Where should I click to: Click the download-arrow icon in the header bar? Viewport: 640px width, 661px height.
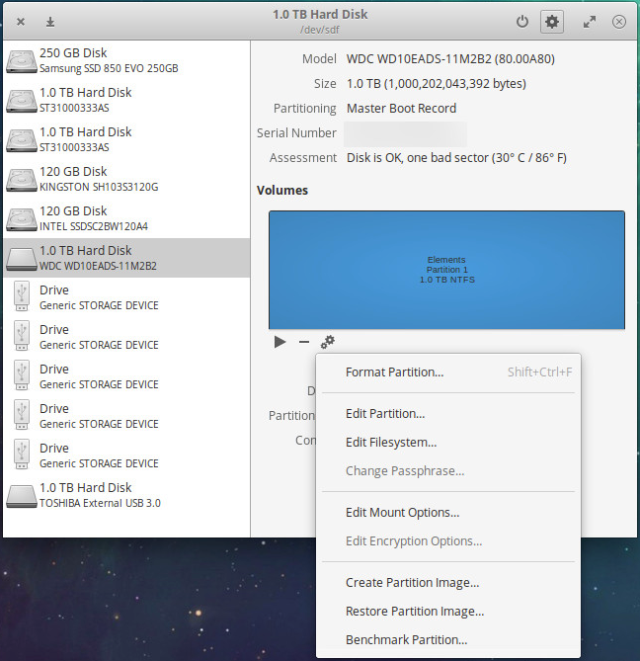[x=50, y=22]
